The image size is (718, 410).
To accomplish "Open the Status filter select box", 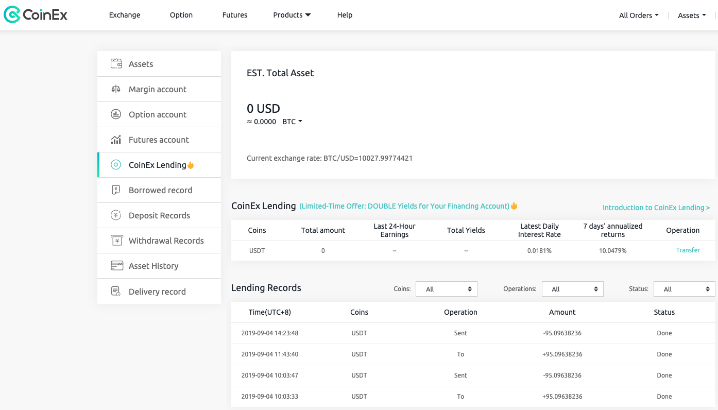I will 684,289.
